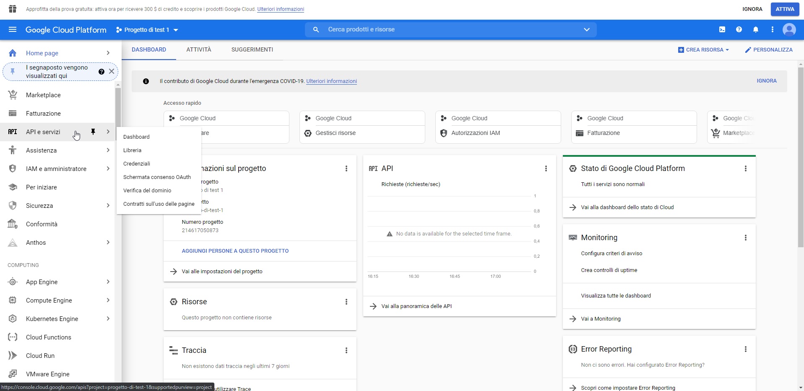Image resolution: width=804 pixels, height=391 pixels.
Task: Open the Monitoring card three-dot menu
Action: click(745, 238)
